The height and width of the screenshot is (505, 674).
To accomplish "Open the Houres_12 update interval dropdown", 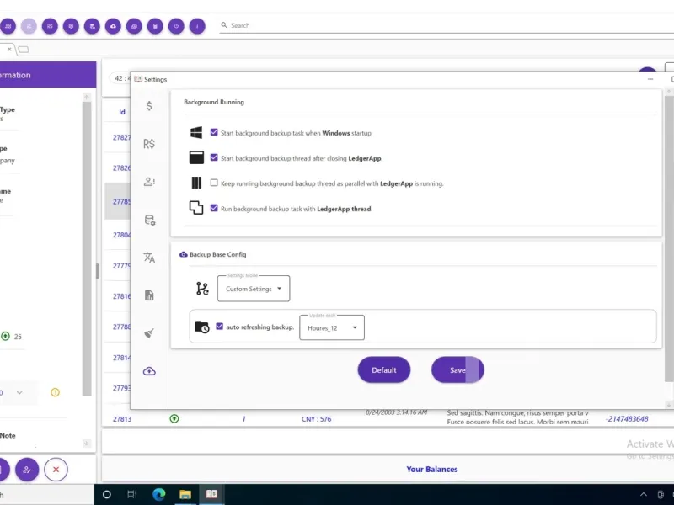I will tap(332, 327).
